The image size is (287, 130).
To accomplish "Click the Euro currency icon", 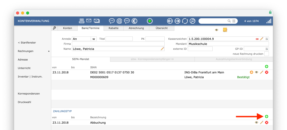I will click(x=134, y=21).
